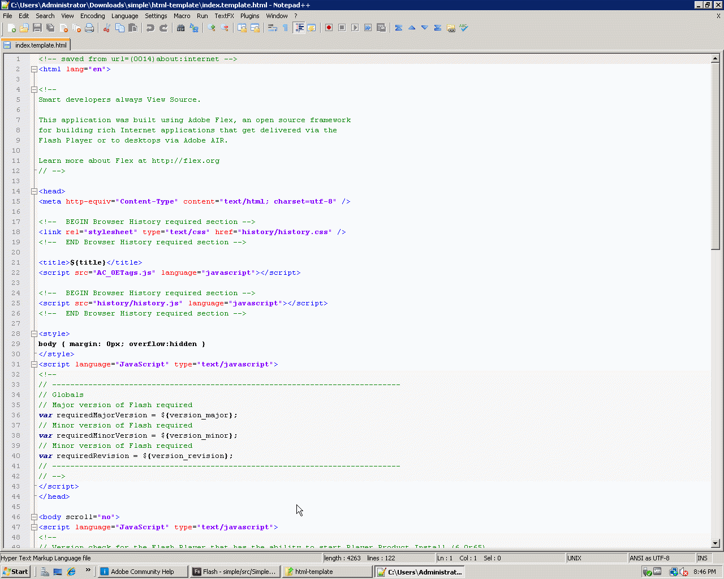The image size is (724, 579).
Task: Toggle the Show indent guide button
Action: [299, 28]
